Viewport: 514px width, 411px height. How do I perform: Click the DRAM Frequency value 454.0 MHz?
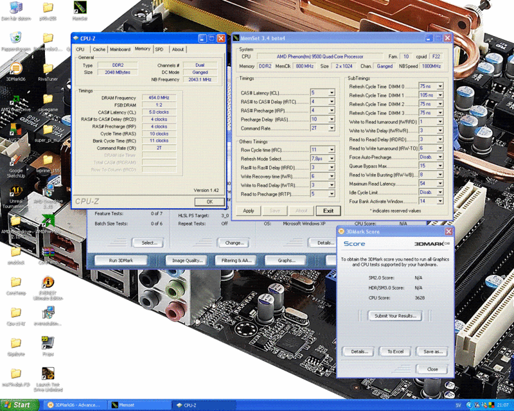click(x=159, y=98)
